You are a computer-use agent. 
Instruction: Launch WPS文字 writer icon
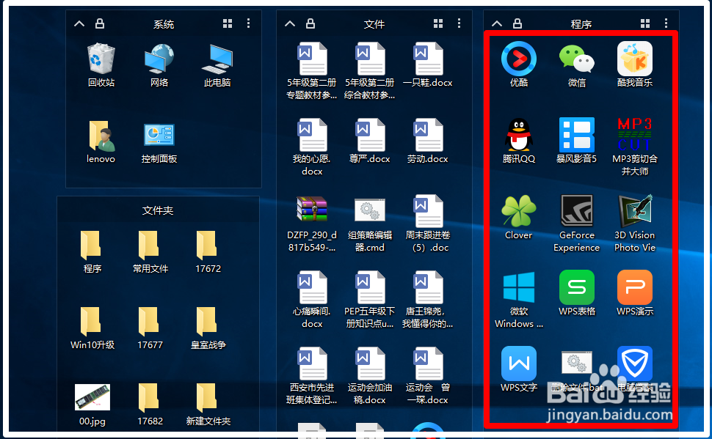pyautogui.click(x=518, y=364)
